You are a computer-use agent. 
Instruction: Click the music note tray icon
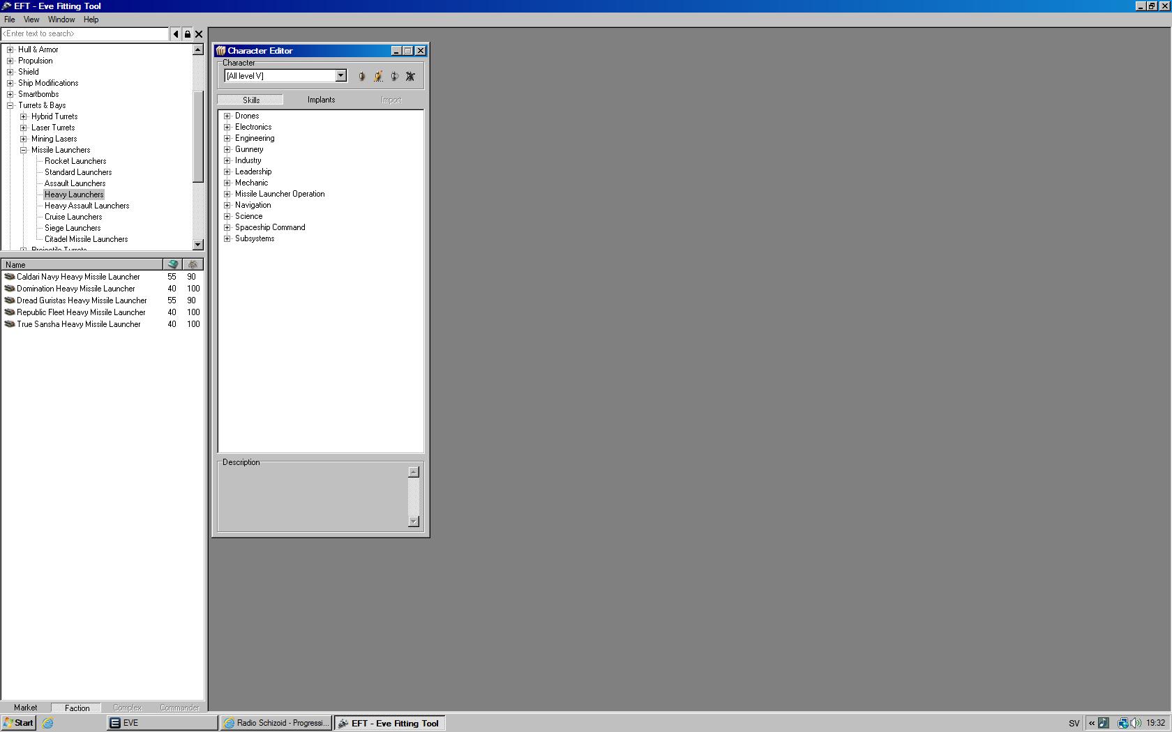pos(1104,723)
